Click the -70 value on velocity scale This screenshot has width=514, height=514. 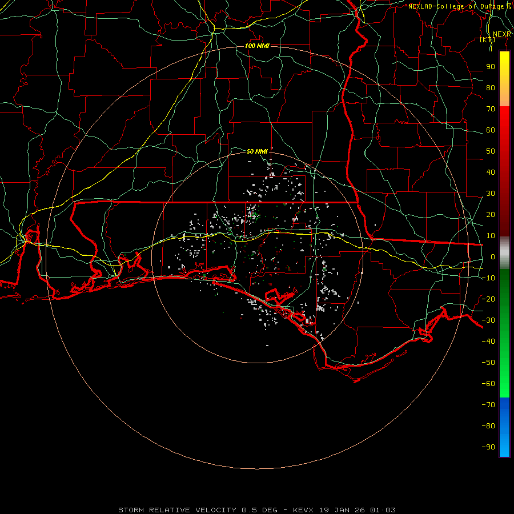(488, 405)
